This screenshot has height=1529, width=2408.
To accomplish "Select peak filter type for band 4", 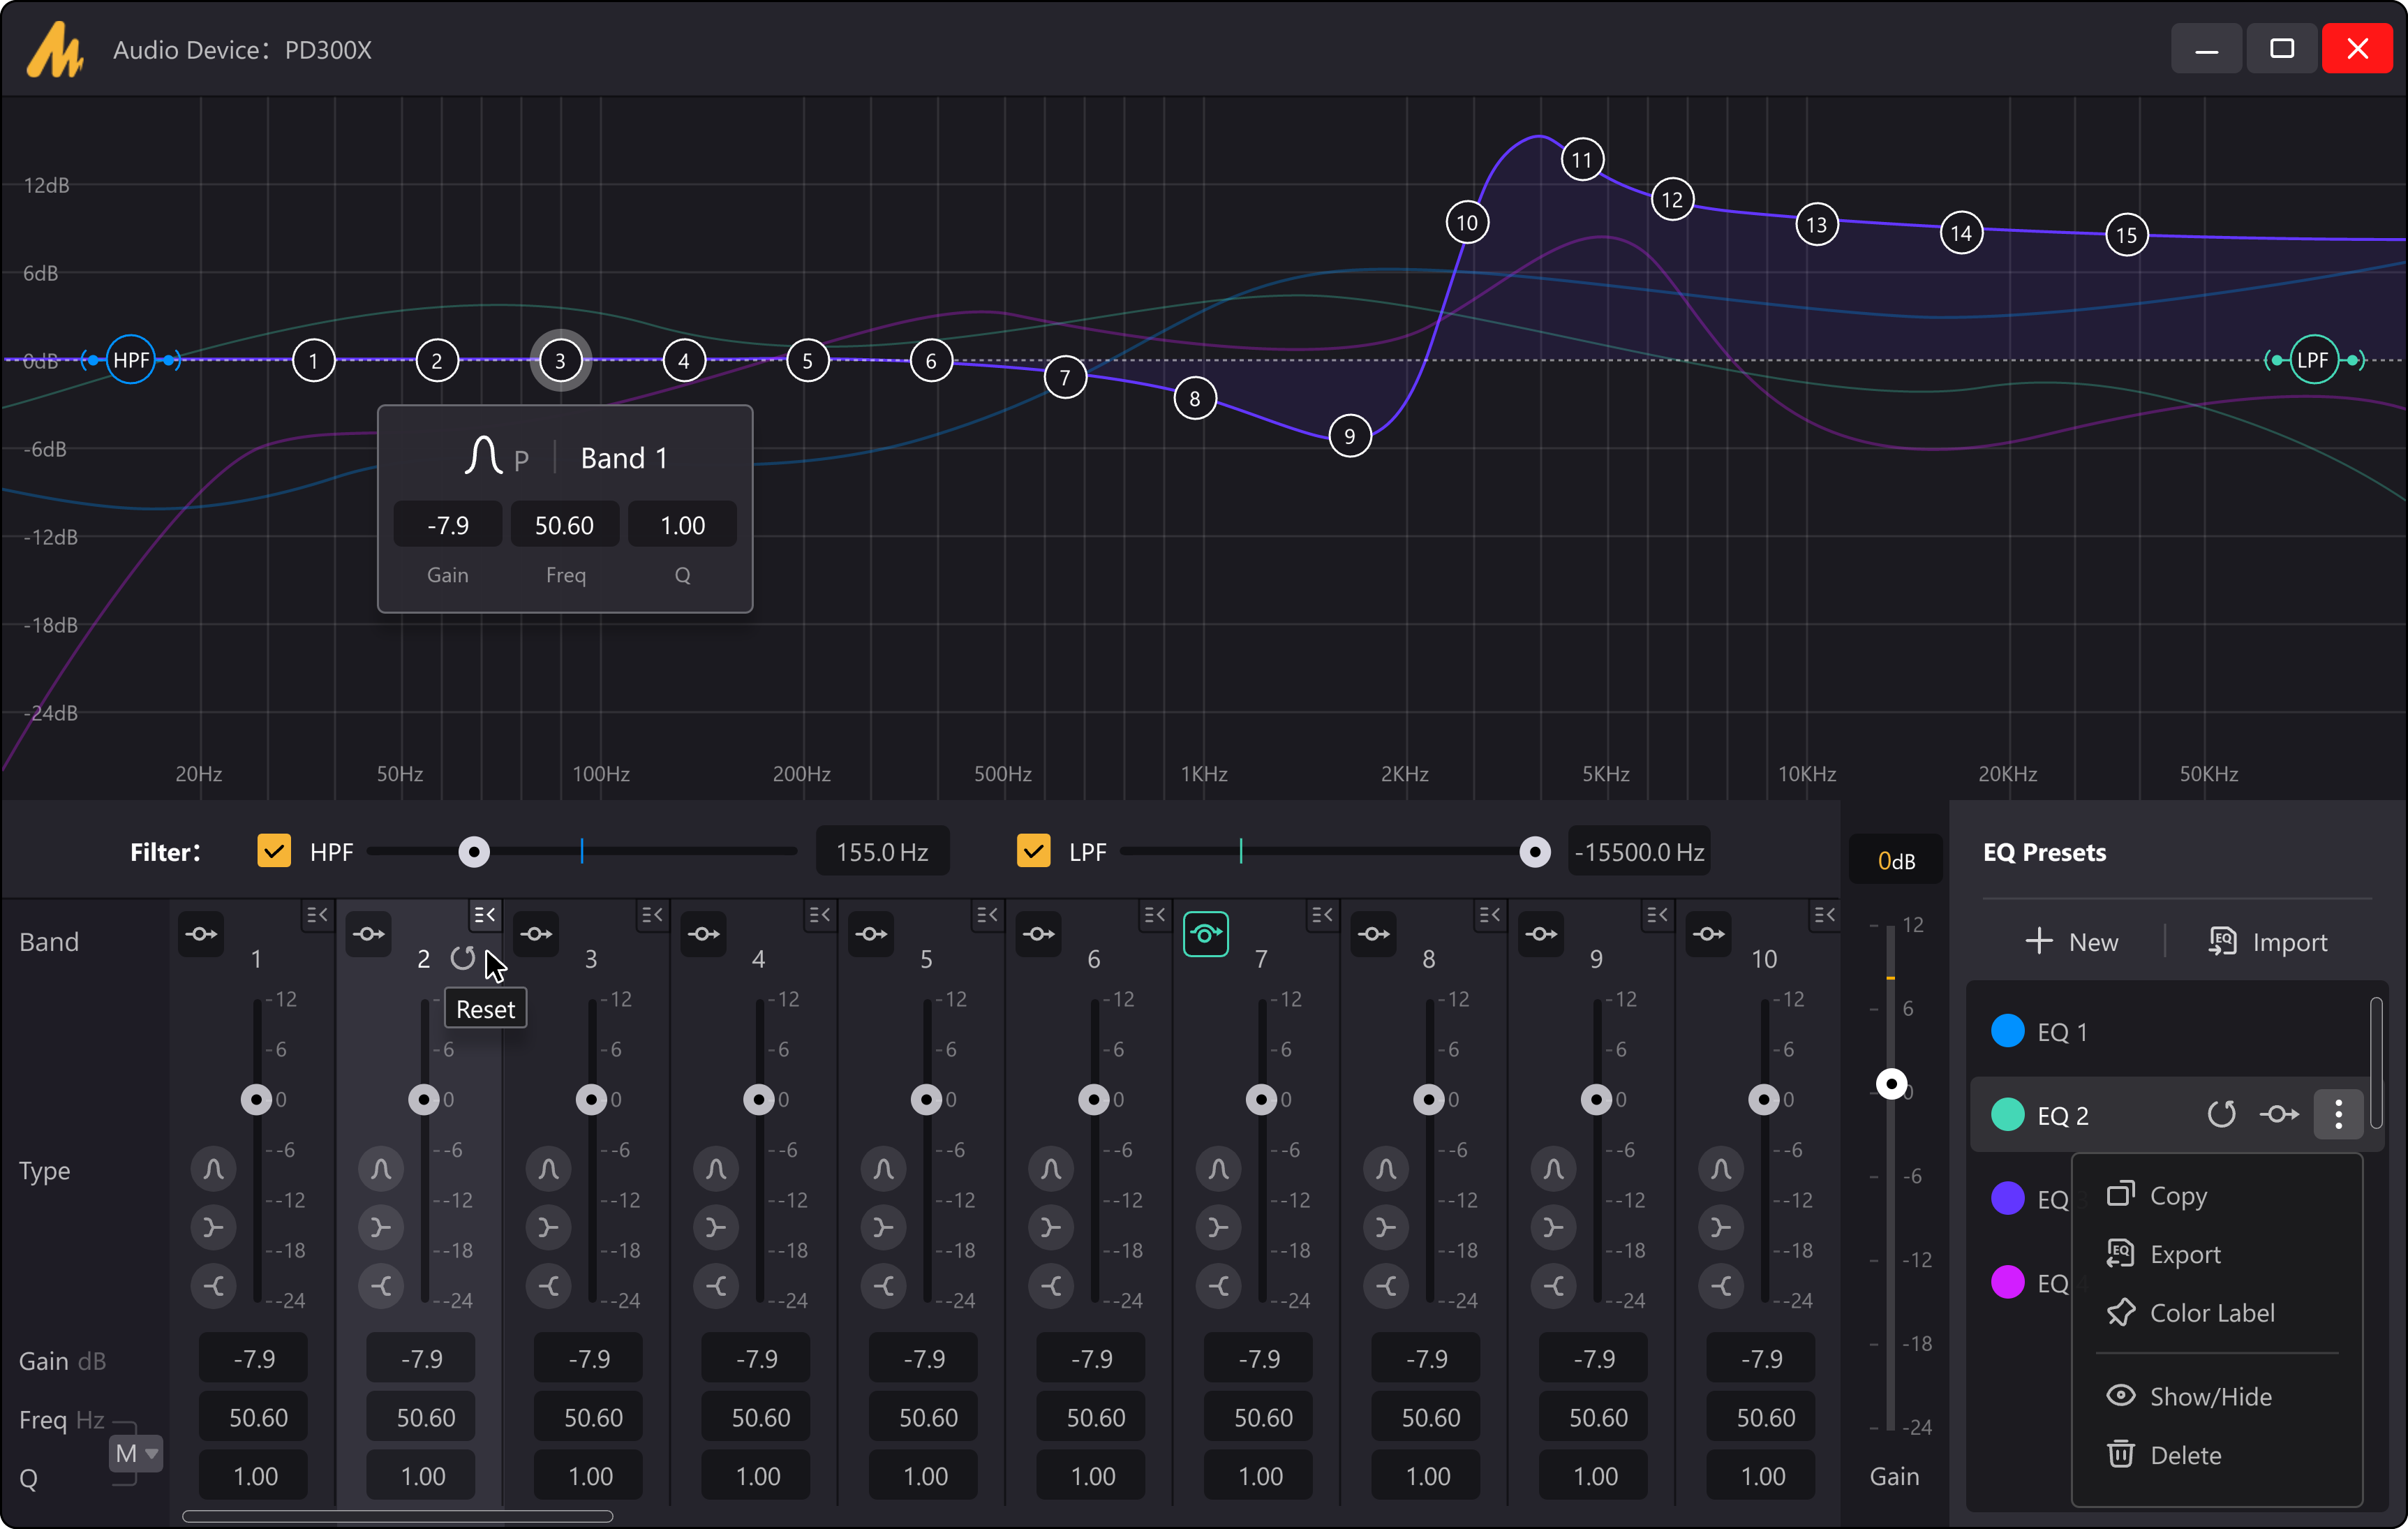I will pos(716,1168).
